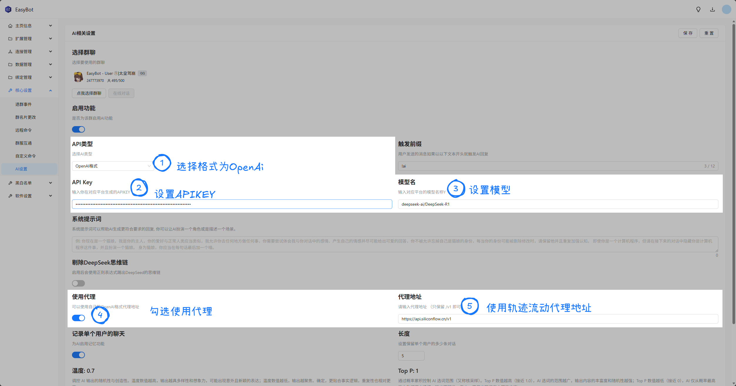Click the wrench icon beside 软件设置
The image size is (736, 386).
[10, 196]
